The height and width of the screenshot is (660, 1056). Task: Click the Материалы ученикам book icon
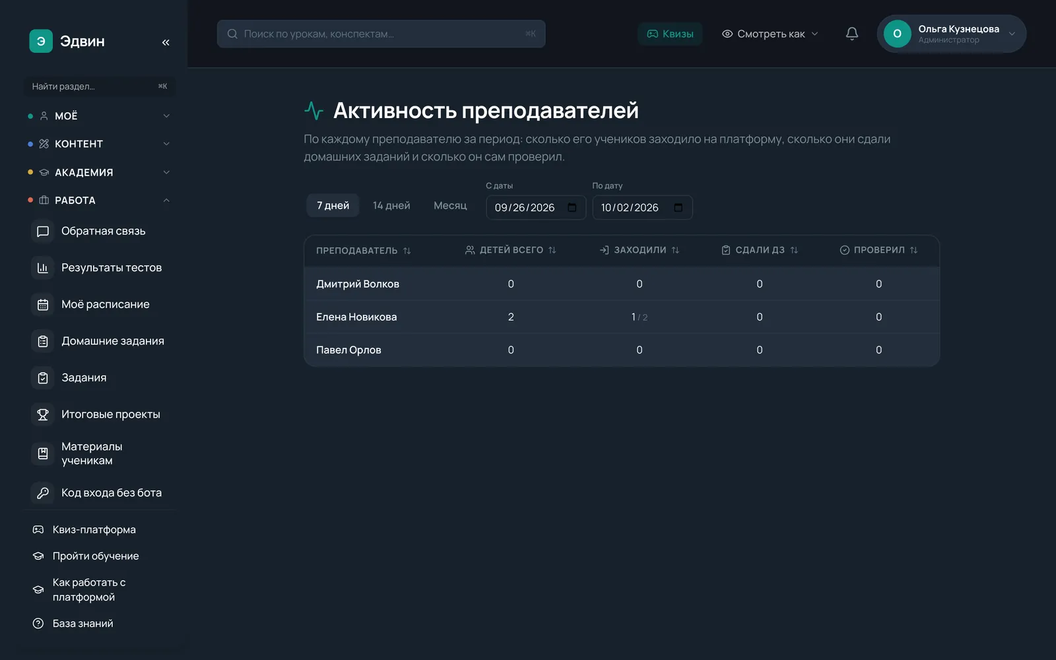[x=43, y=453]
